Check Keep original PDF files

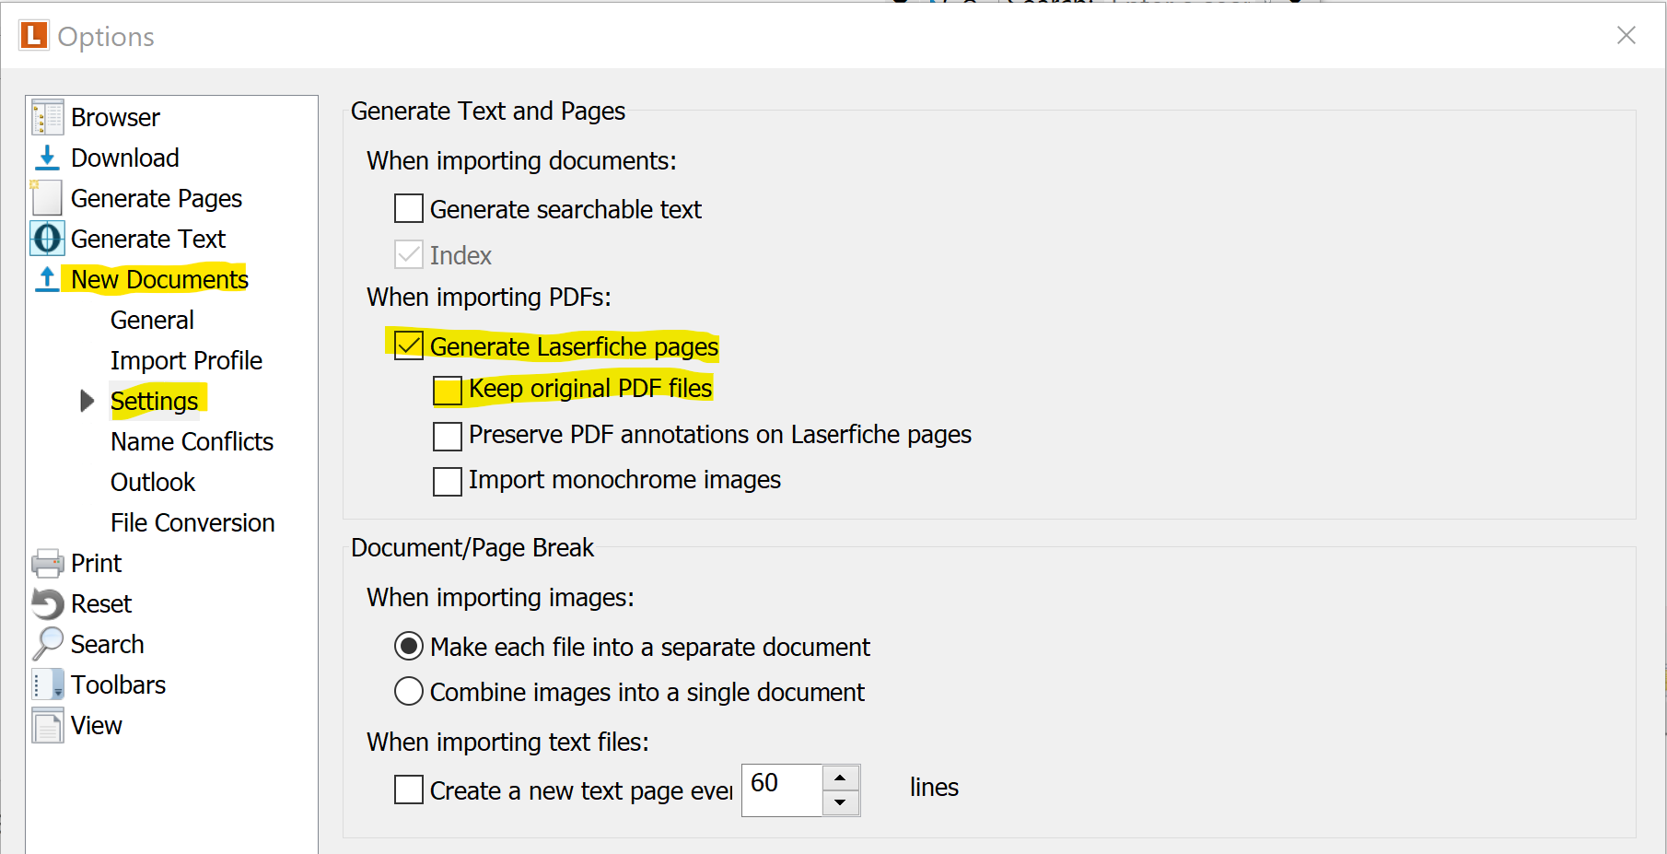[x=448, y=391]
